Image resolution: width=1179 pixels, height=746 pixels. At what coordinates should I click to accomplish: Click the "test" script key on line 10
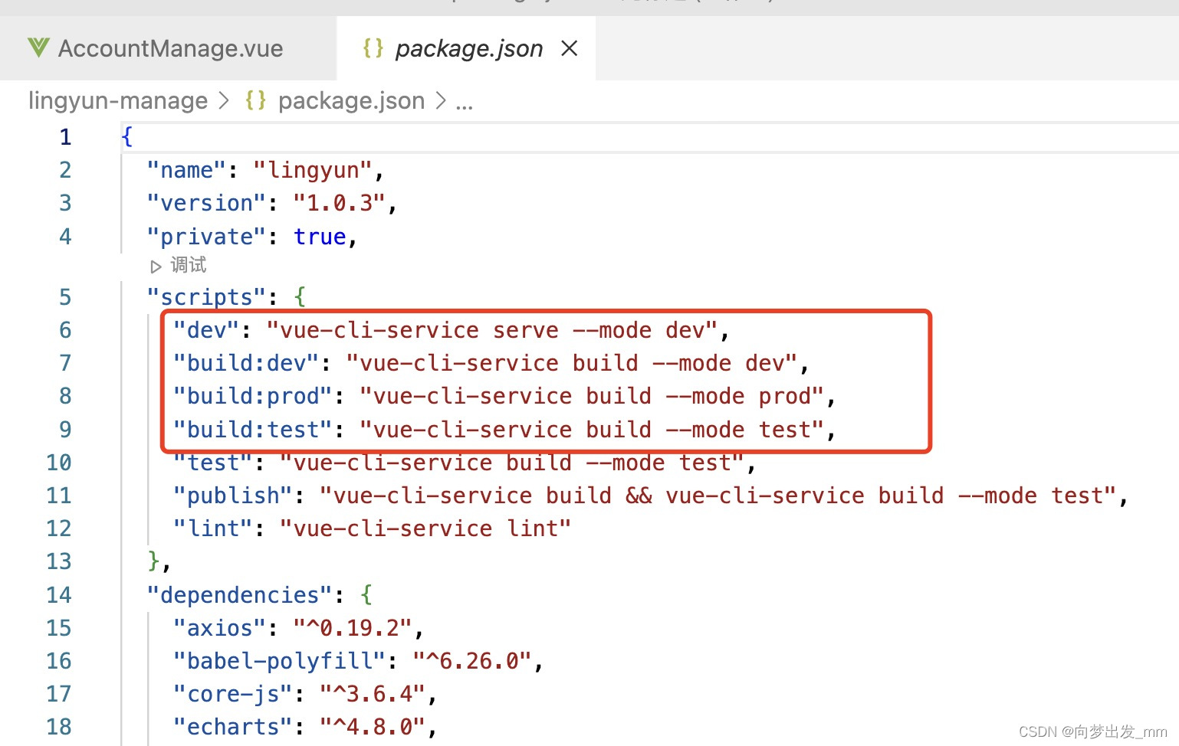(214, 463)
